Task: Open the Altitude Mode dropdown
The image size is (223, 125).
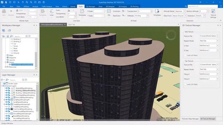Action: point(184,11)
